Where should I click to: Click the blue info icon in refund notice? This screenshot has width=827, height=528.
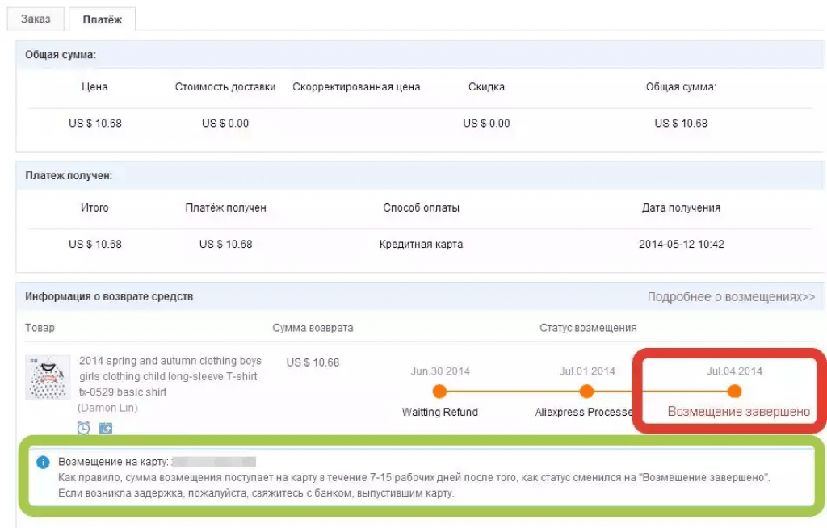pyautogui.click(x=43, y=463)
